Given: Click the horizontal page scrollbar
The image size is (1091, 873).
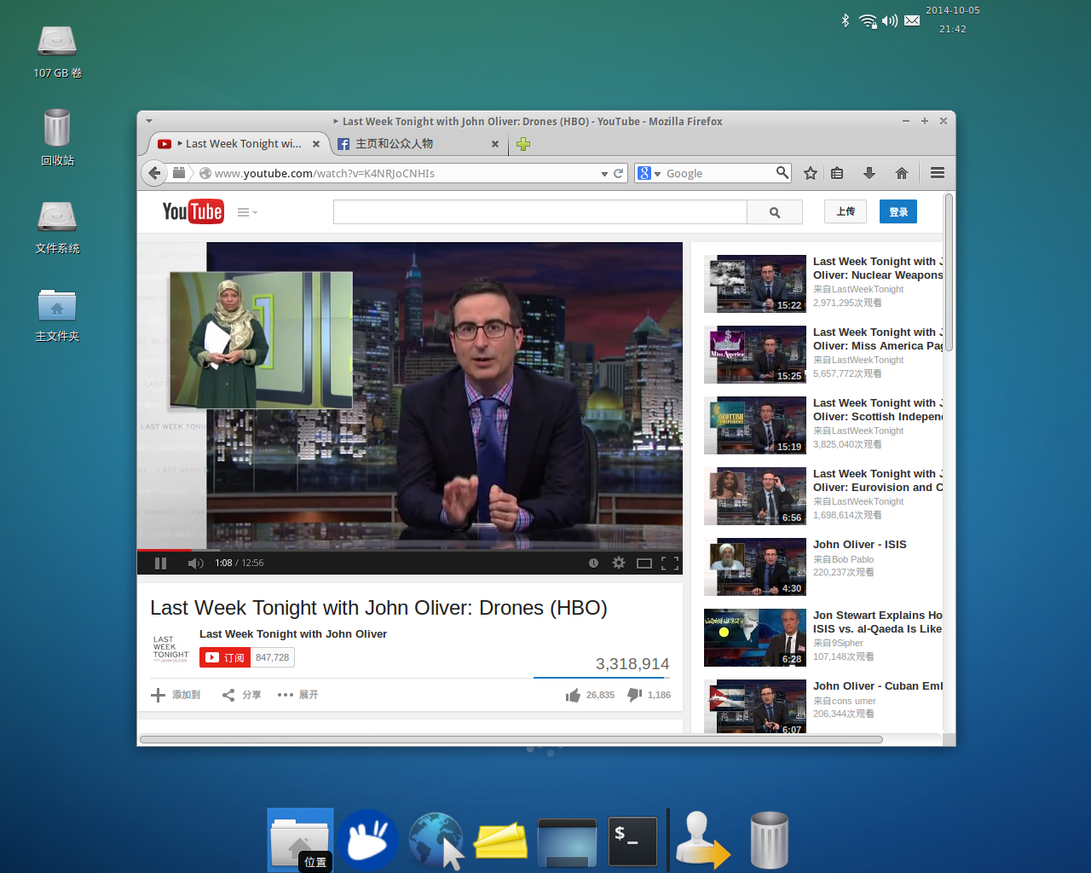Looking at the screenshot, I should 511,739.
